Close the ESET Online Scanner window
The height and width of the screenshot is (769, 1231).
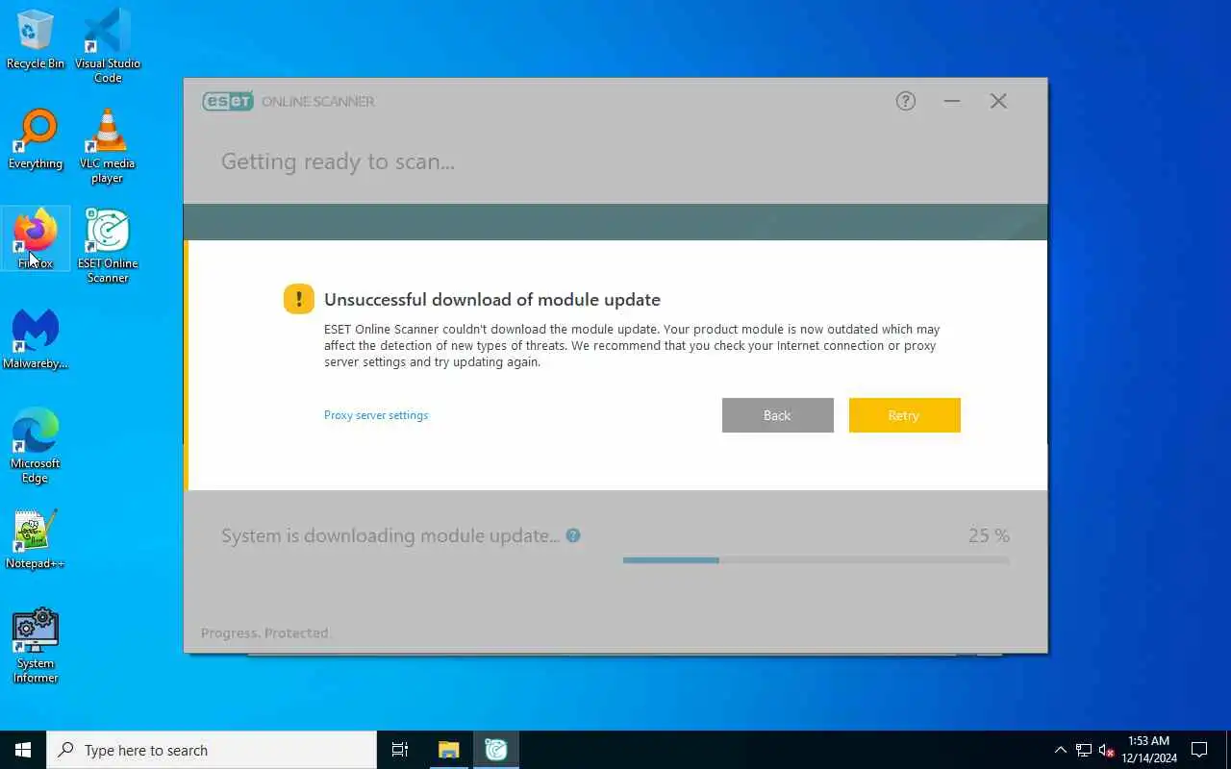[998, 101]
